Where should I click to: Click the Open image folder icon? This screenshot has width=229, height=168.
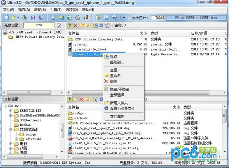click(13, 18)
